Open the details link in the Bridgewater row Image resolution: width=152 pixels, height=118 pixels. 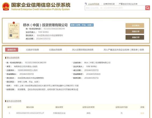click(x=142, y=113)
